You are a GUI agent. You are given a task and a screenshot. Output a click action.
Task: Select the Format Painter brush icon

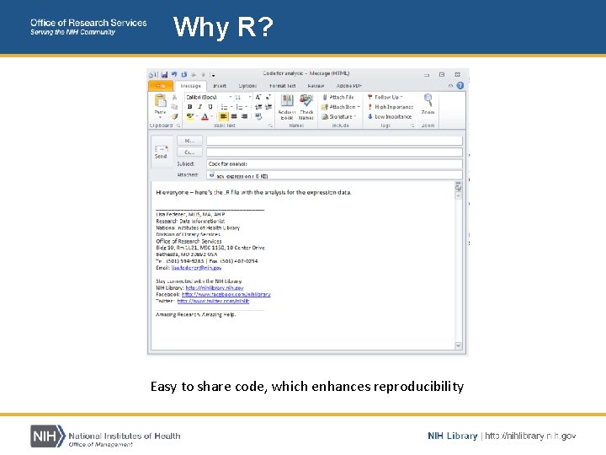pyautogui.click(x=174, y=116)
